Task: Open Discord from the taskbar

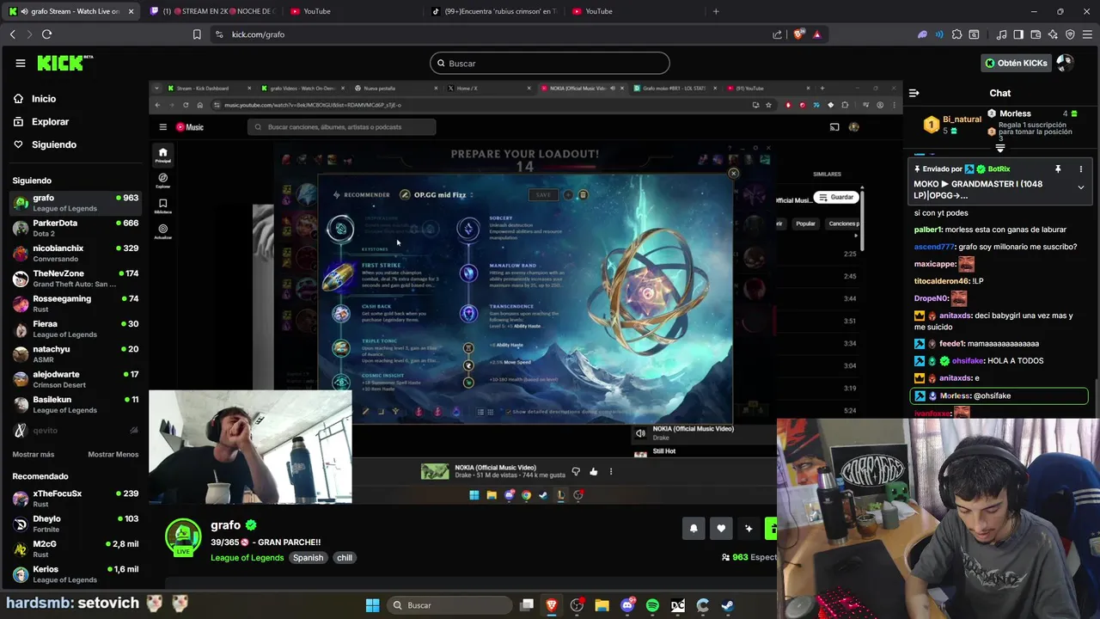Action: [627, 605]
